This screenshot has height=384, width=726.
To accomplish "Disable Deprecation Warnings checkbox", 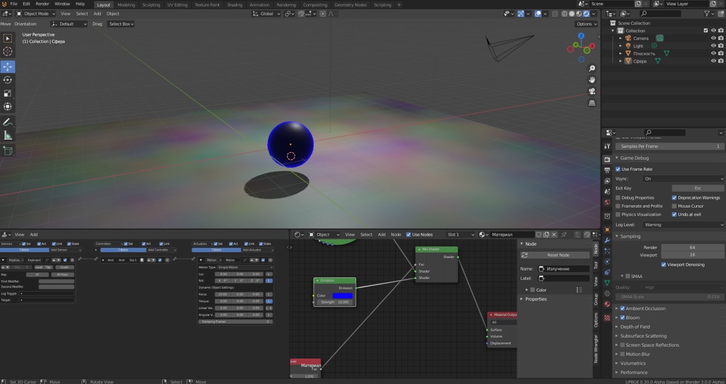I will pos(674,197).
